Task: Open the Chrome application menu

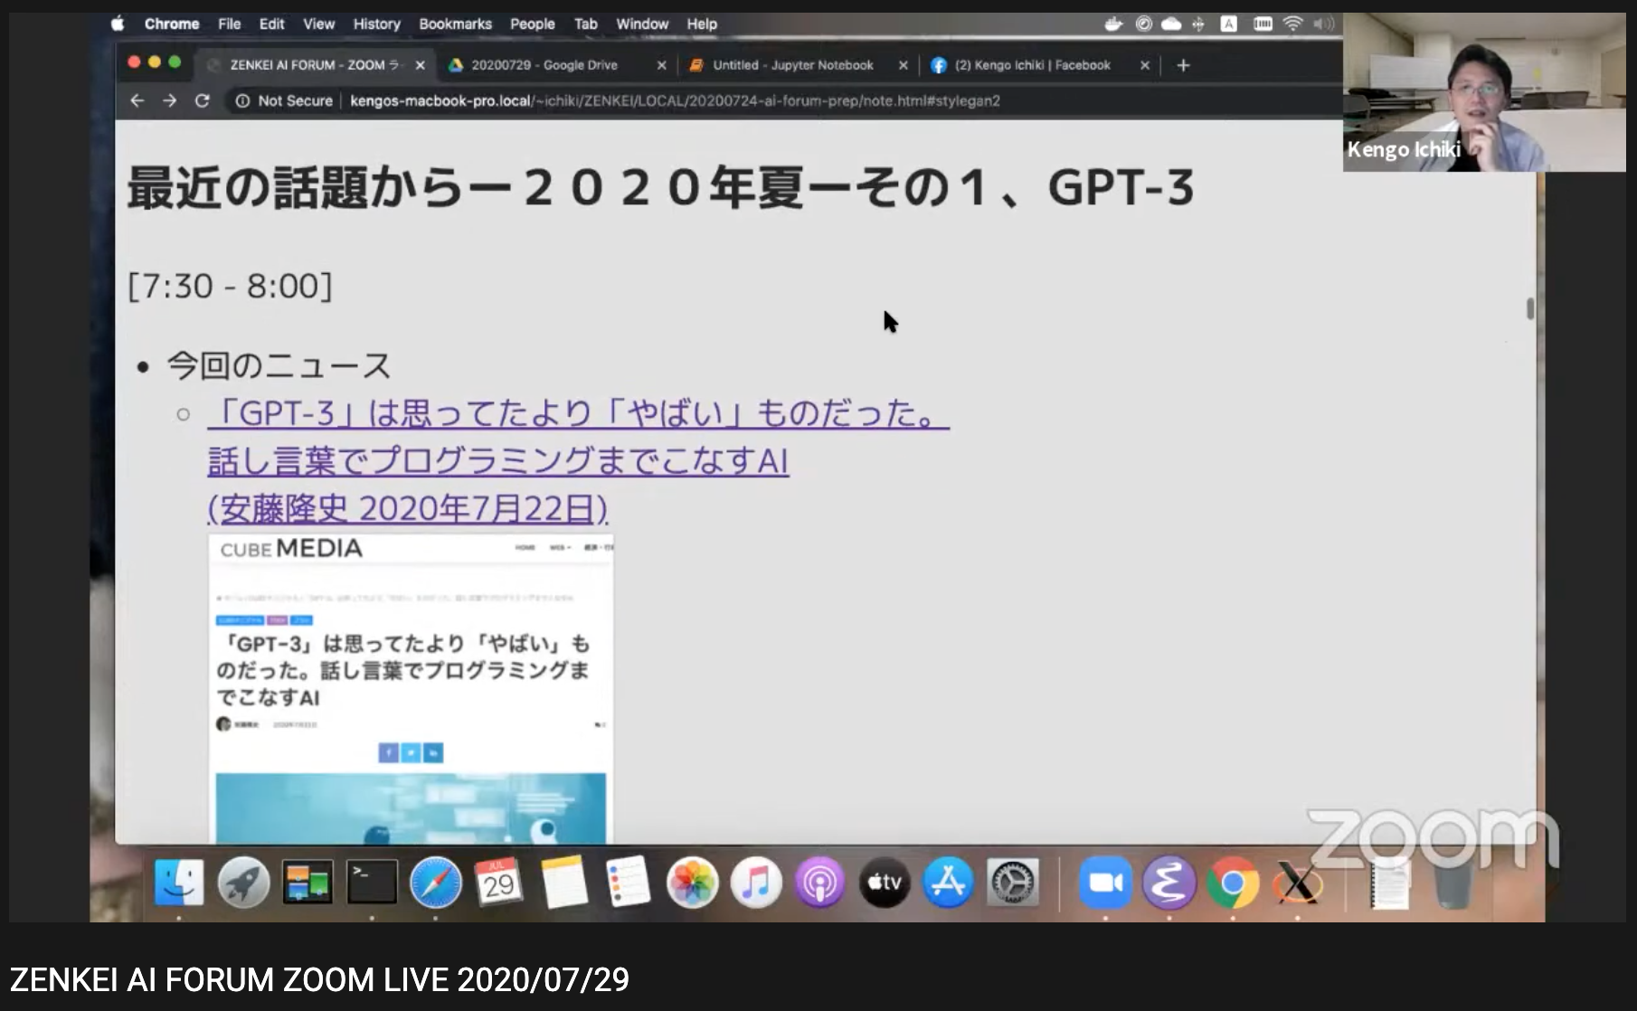Action: 172,24
